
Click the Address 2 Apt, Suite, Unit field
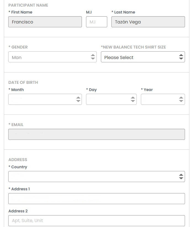pyautogui.click(x=96, y=221)
